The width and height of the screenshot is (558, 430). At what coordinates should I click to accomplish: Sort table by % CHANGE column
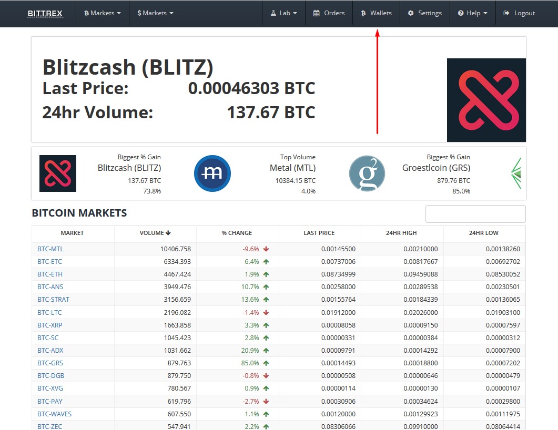pos(237,233)
